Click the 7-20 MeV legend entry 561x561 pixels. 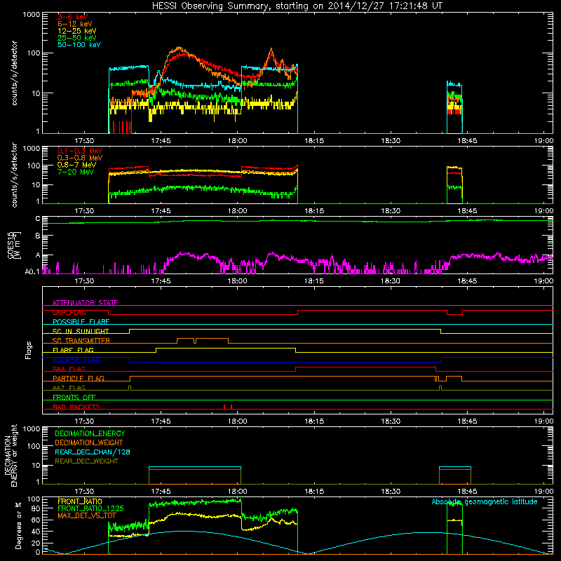pos(75,172)
